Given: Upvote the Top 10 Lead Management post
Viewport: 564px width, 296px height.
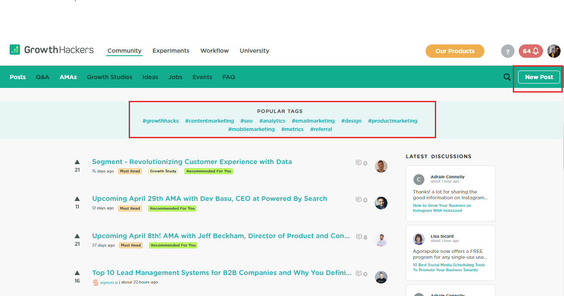Looking at the screenshot, I should point(77,273).
